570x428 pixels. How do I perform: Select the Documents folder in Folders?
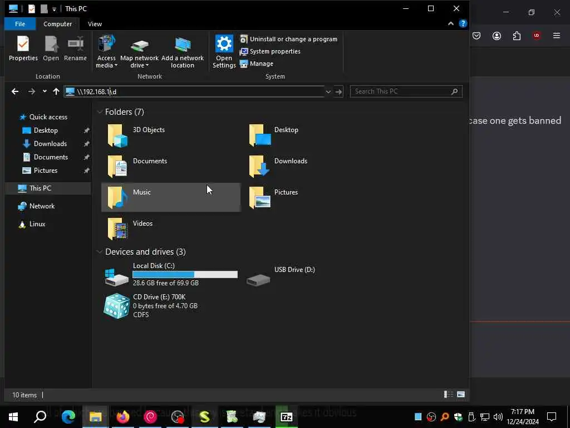(x=171, y=166)
